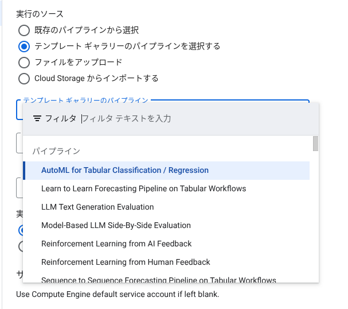
Task: Select Cloud Storage からインポートする radio button
Action: (x=24, y=79)
